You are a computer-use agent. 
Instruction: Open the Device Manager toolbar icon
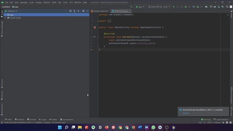pyautogui.click(x=219, y=7)
